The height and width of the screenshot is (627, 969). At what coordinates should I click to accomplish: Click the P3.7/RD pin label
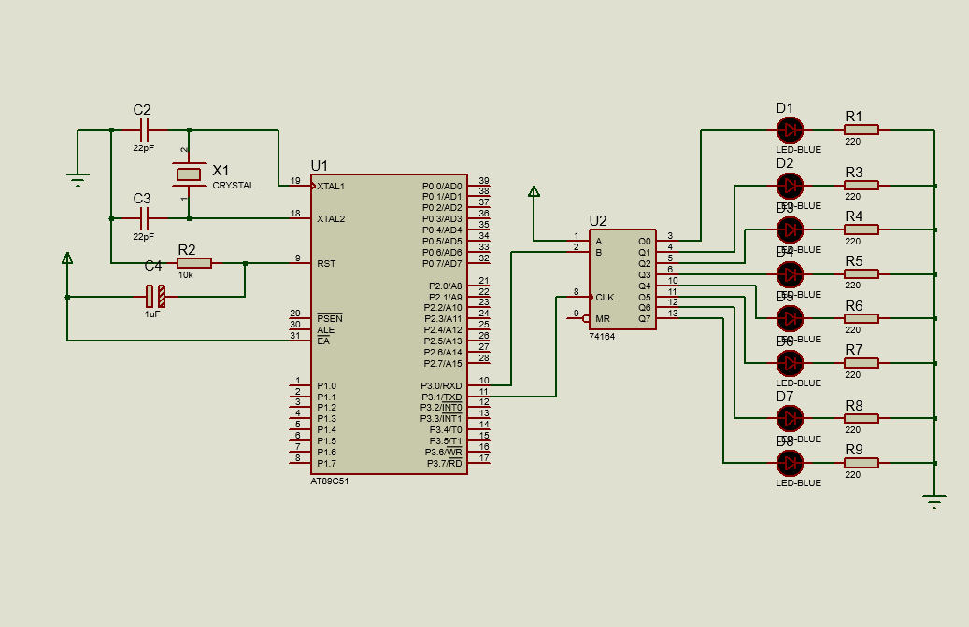click(445, 463)
